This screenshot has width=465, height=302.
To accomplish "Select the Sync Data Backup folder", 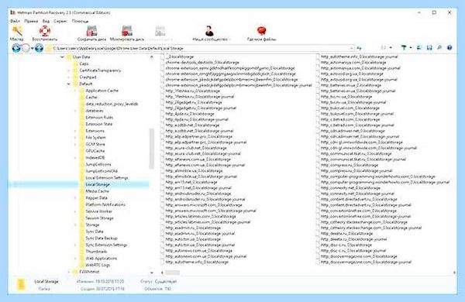I will click(102, 239).
